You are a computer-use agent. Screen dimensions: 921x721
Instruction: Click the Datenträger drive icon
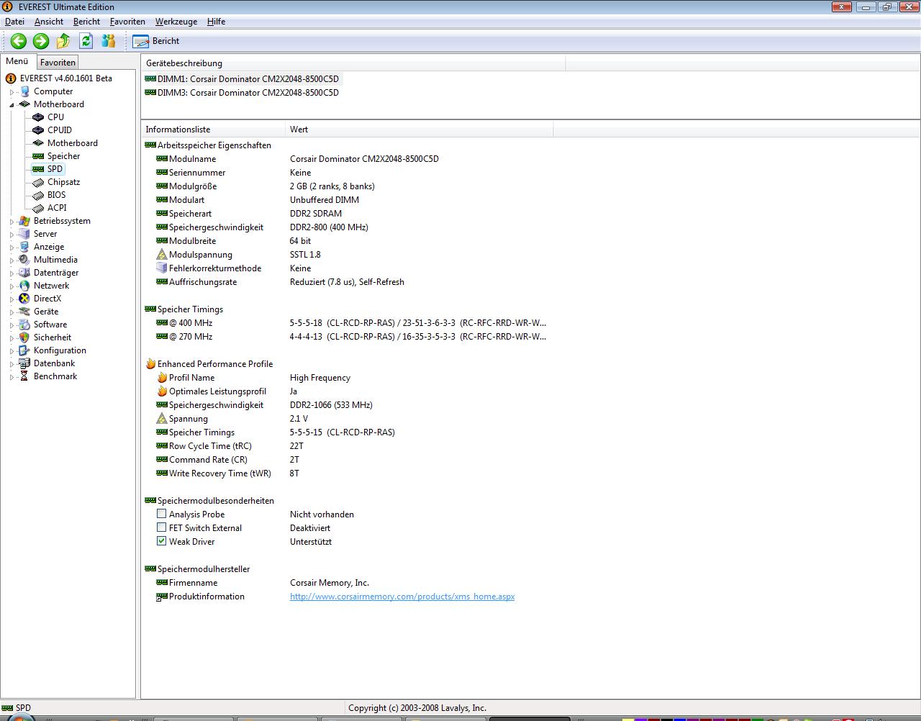24,273
